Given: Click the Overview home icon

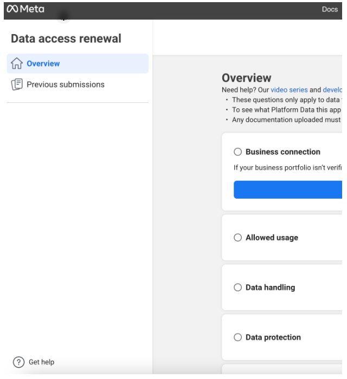Looking at the screenshot, I should click(x=17, y=63).
